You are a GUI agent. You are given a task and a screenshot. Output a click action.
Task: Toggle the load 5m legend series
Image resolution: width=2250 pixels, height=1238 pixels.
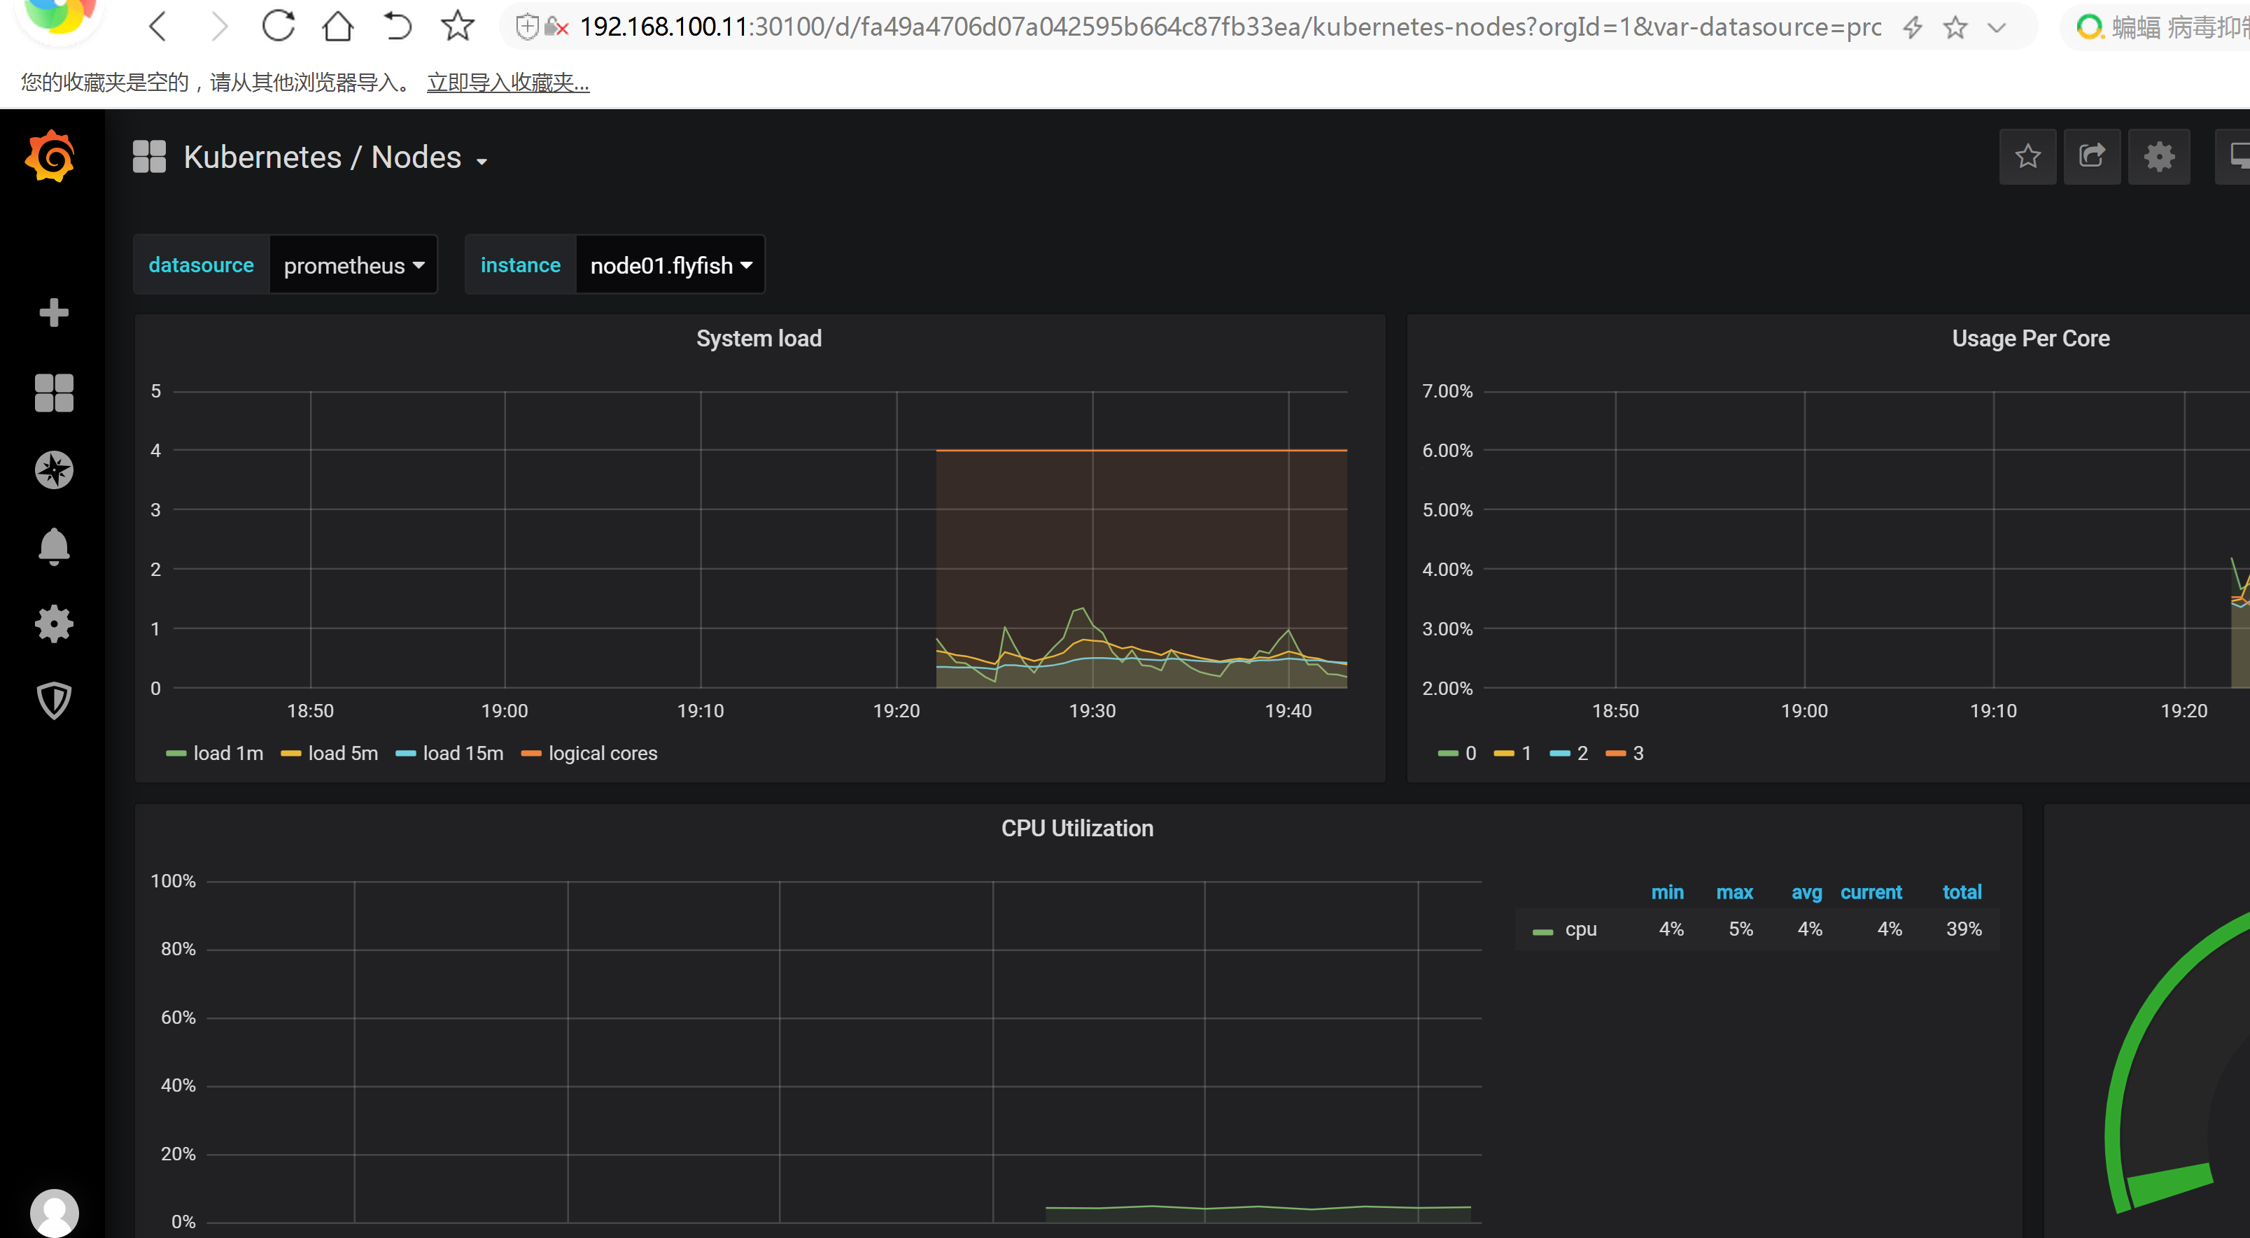(343, 753)
